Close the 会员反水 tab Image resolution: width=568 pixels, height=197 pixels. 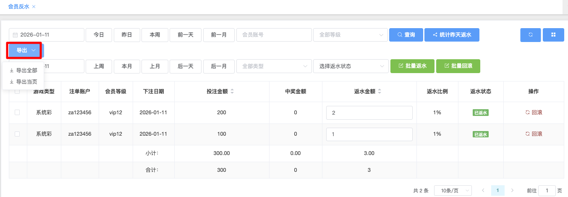(x=34, y=7)
